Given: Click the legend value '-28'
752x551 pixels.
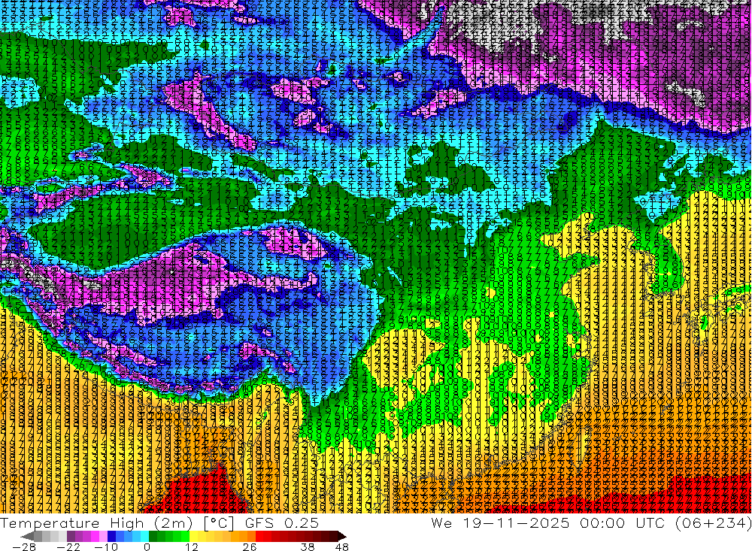Looking at the screenshot, I should pyautogui.click(x=24, y=546).
